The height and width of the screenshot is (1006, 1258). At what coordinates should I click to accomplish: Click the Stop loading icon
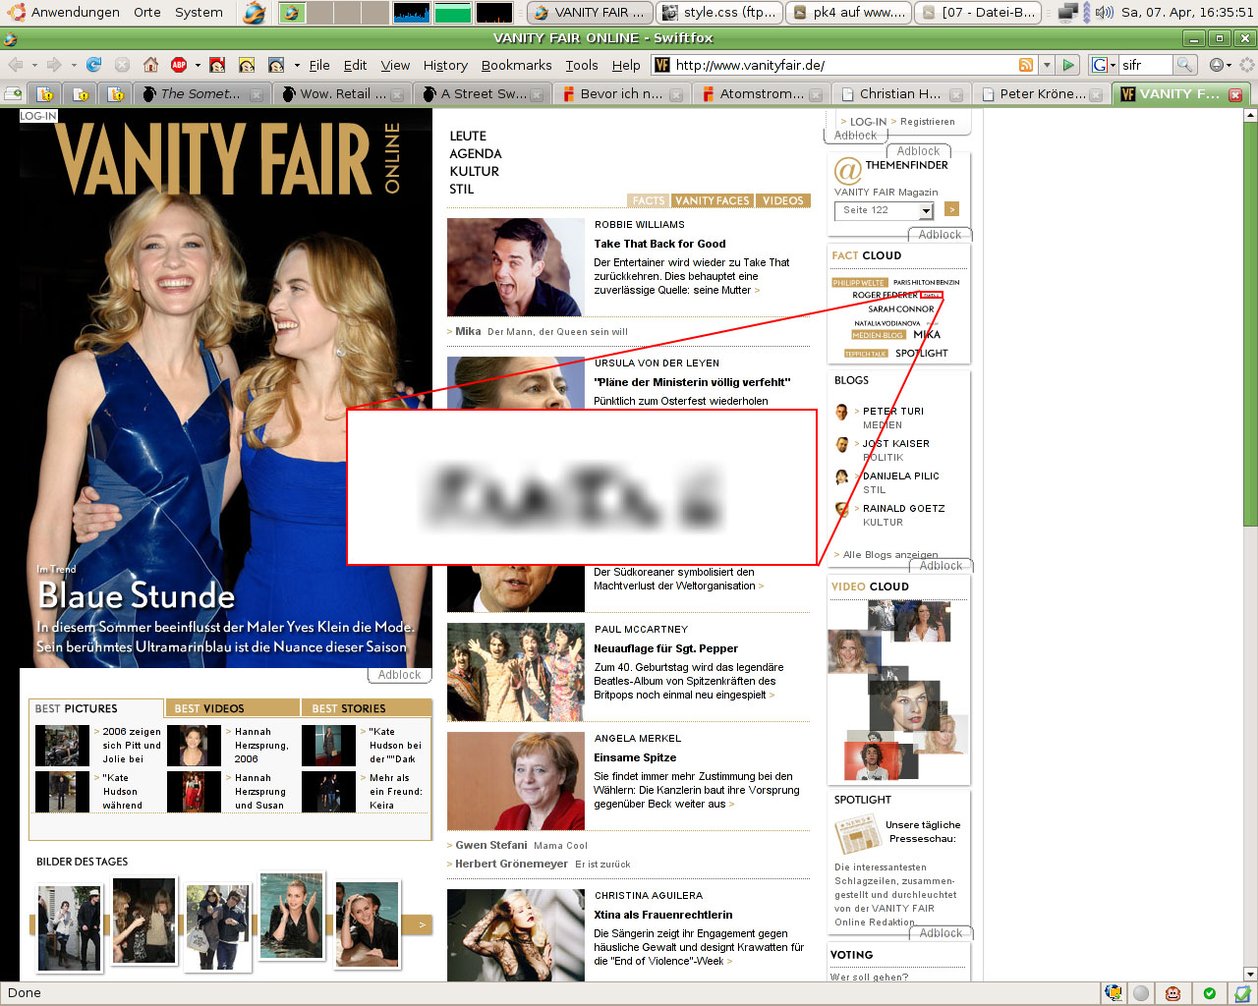click(122, 65)
